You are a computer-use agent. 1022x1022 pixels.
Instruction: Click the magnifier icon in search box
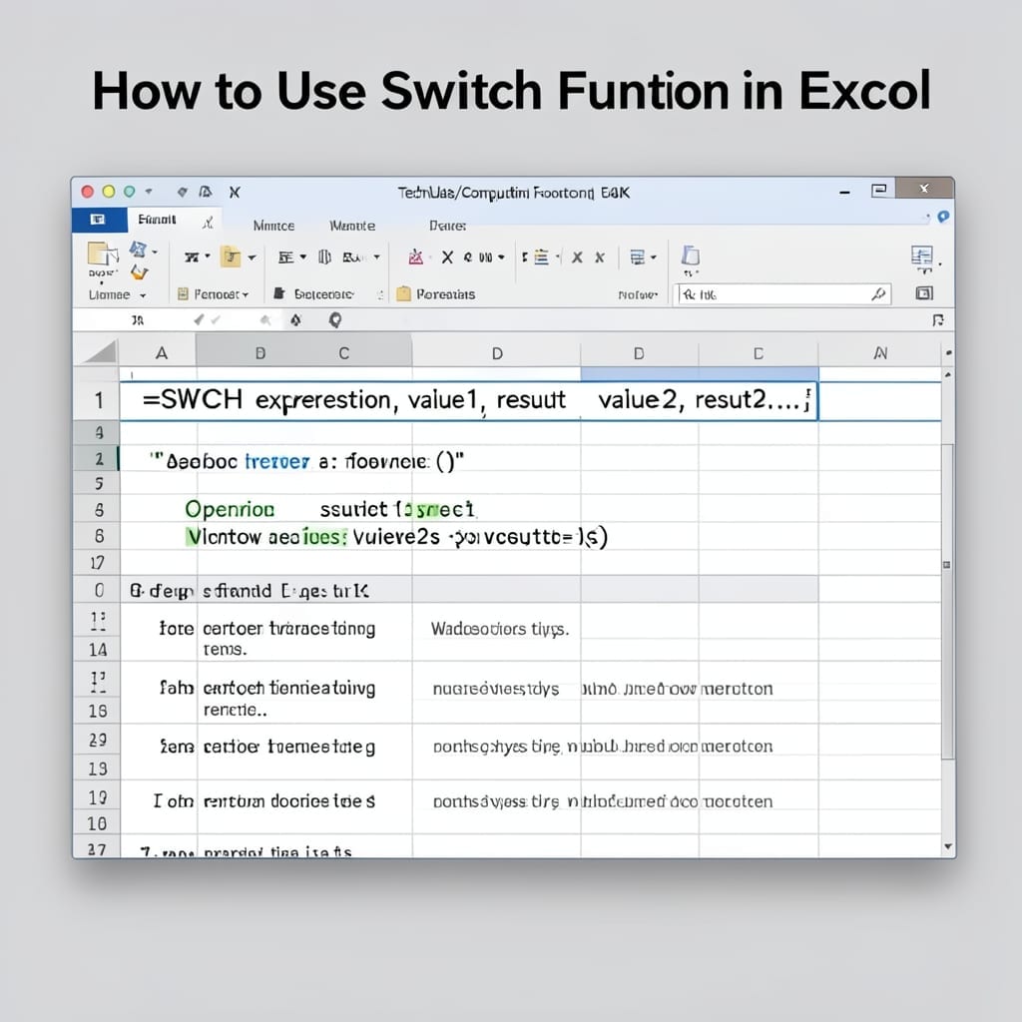point(878,294)
